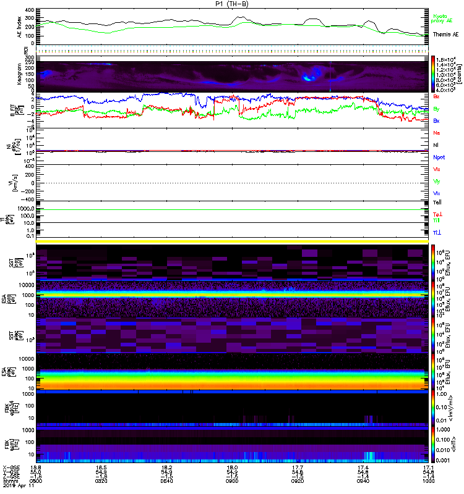
Task: Click the date label 2019 Apr 11
Action: pos(19,485)
